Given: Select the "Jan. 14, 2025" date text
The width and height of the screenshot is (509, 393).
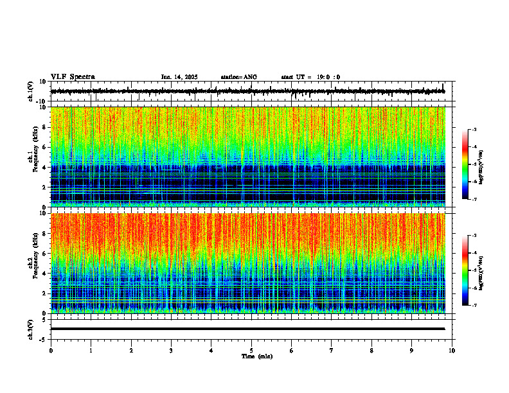Looking at the screenshot, I should pyautogui.click(x=179, y=77).
